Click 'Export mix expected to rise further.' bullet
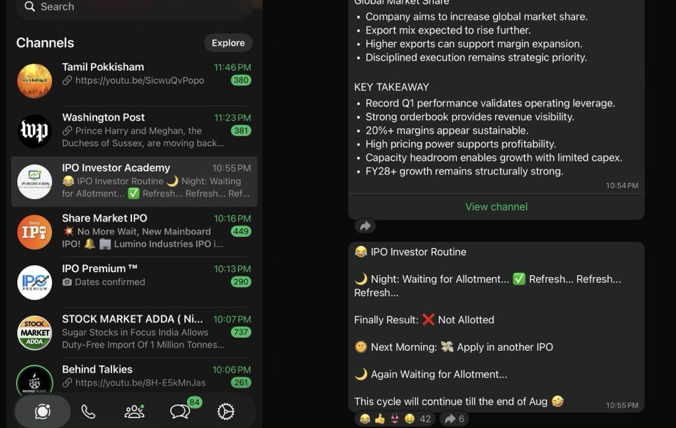676x428 pixels. point(448,30)
